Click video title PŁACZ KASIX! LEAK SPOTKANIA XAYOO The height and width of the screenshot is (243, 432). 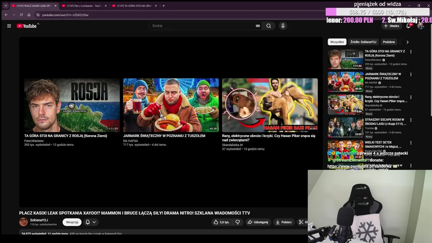tap(135, 213)
